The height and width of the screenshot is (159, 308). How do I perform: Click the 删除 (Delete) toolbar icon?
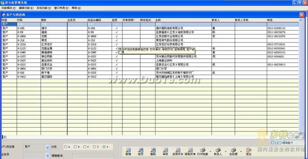tap(153, 151)
